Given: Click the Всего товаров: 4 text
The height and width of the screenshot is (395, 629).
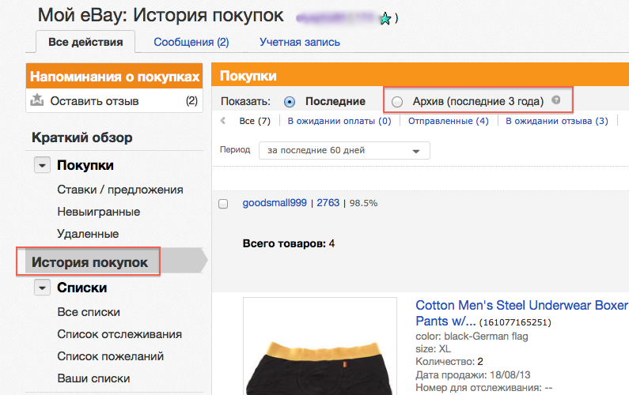Looking at the screenshot, I should pos(289,243).
